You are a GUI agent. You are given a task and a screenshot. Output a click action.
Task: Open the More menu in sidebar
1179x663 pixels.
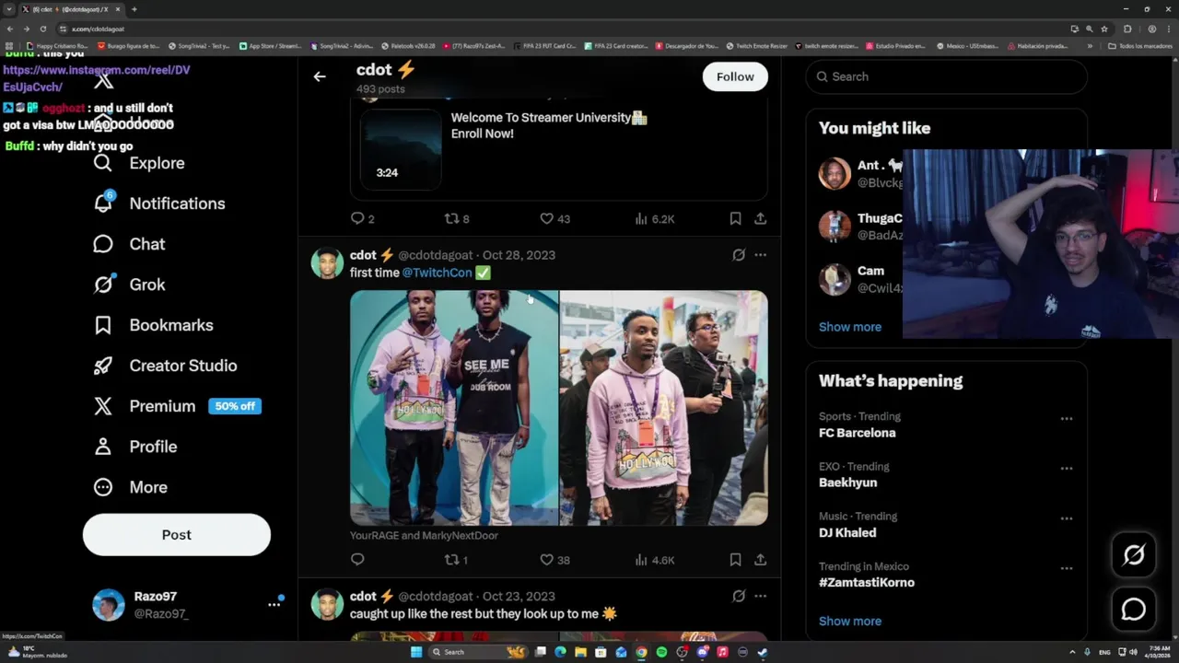tap(130, 487)
